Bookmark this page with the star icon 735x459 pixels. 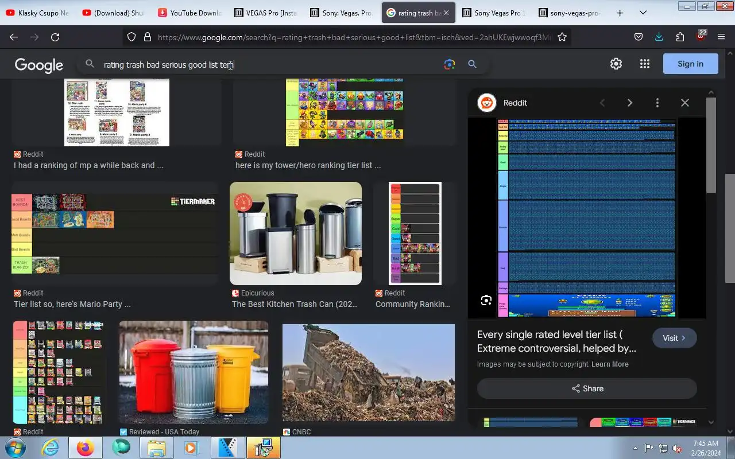(x=562, y=37)
